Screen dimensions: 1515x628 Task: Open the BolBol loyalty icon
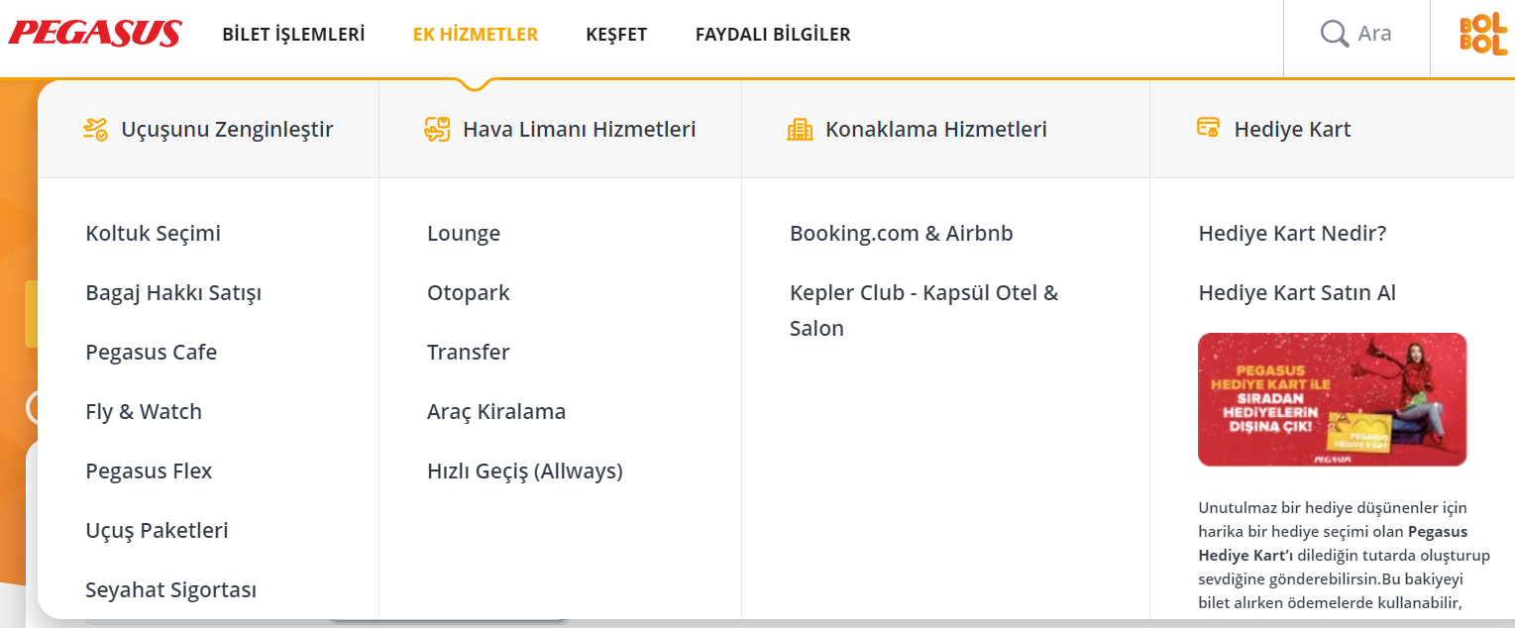tap(1482, 35)
